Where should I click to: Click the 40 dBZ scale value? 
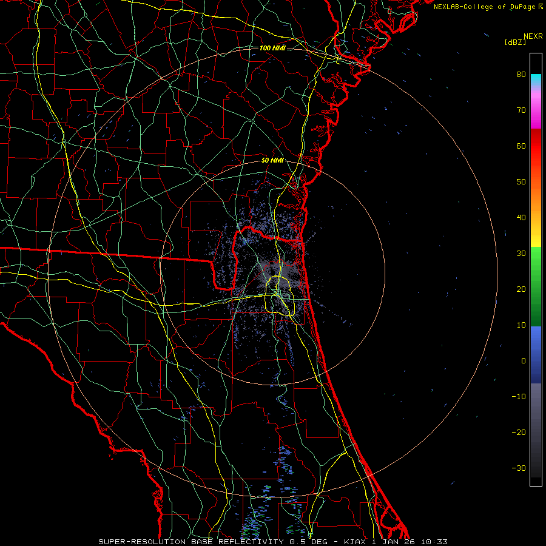coord(521,218)
